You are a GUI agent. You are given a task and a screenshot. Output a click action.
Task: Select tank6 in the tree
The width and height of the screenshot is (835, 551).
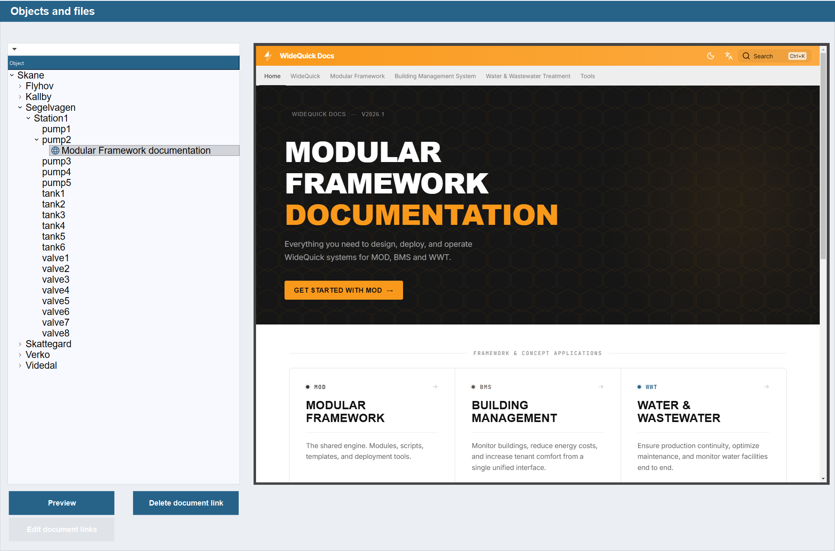[x=53, y=247]
